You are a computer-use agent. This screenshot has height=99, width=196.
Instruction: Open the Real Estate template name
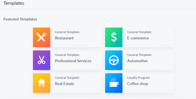[x=65, y=84]
